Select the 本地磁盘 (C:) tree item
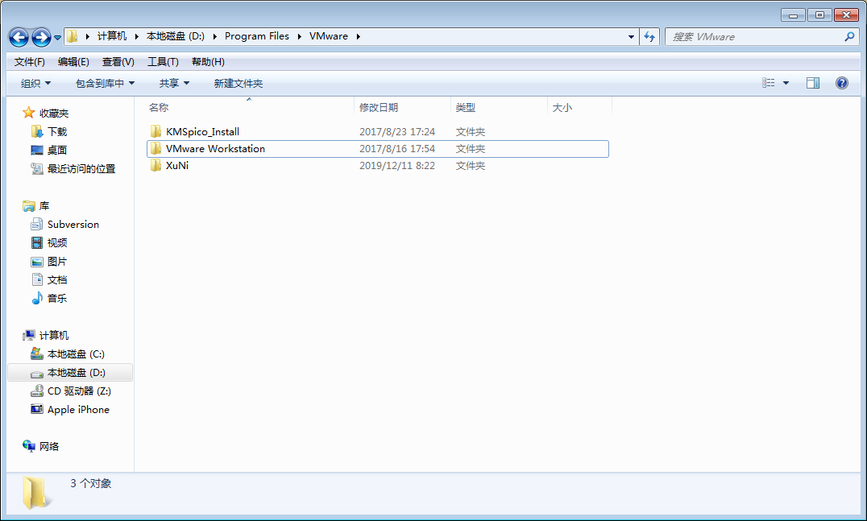This screenshot has height=521, width=867. click(69, 354)
